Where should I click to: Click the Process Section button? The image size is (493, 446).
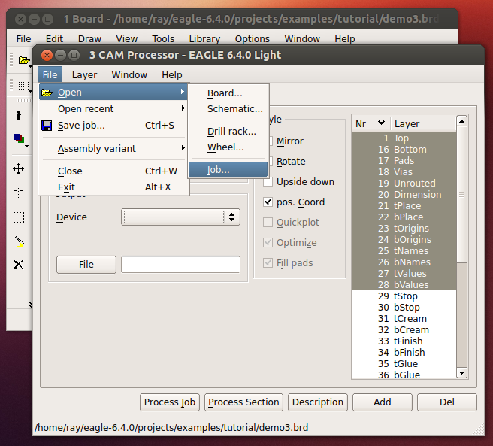coord(243,402)
